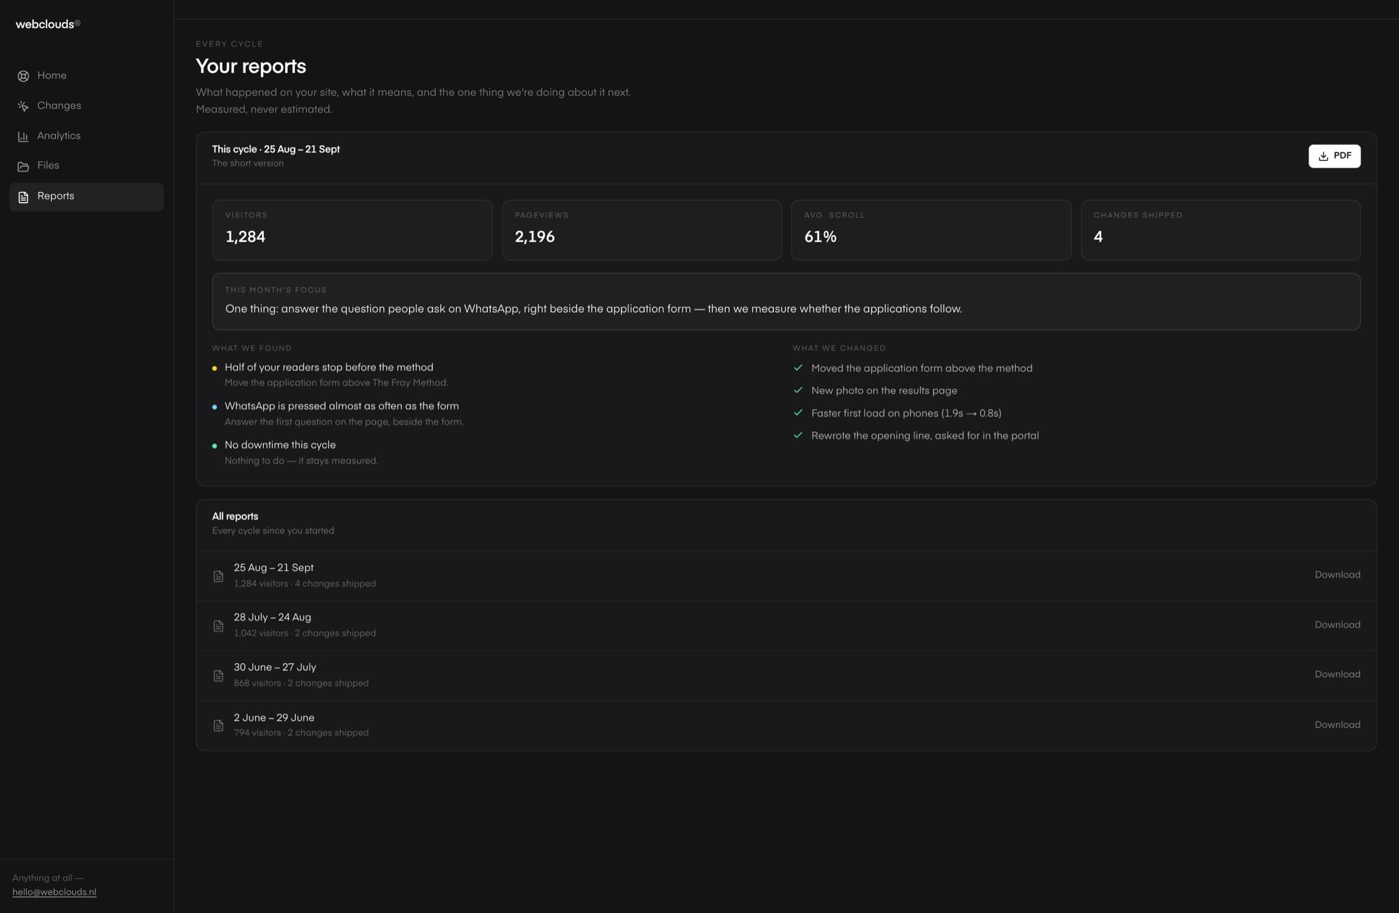
Task: Open hello@webclouds.nl email link
Action: coord(54,892)
